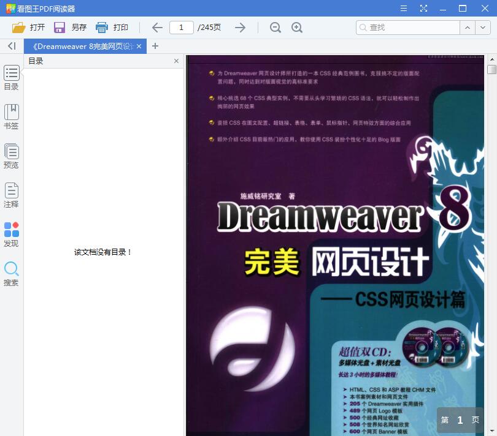Open the 搜索 search sidebar
Screen dimensions: 497x436
point(12,274)
